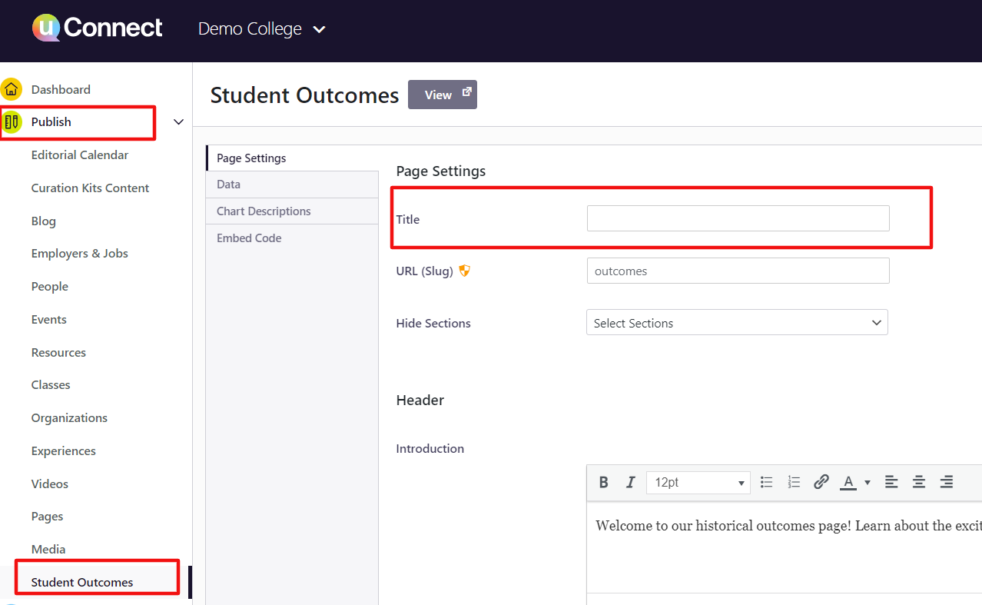This screenshot has width=982, height=605.
Task: Center align the introduction text
Action: pyautogui.click(x=919, y=482)
